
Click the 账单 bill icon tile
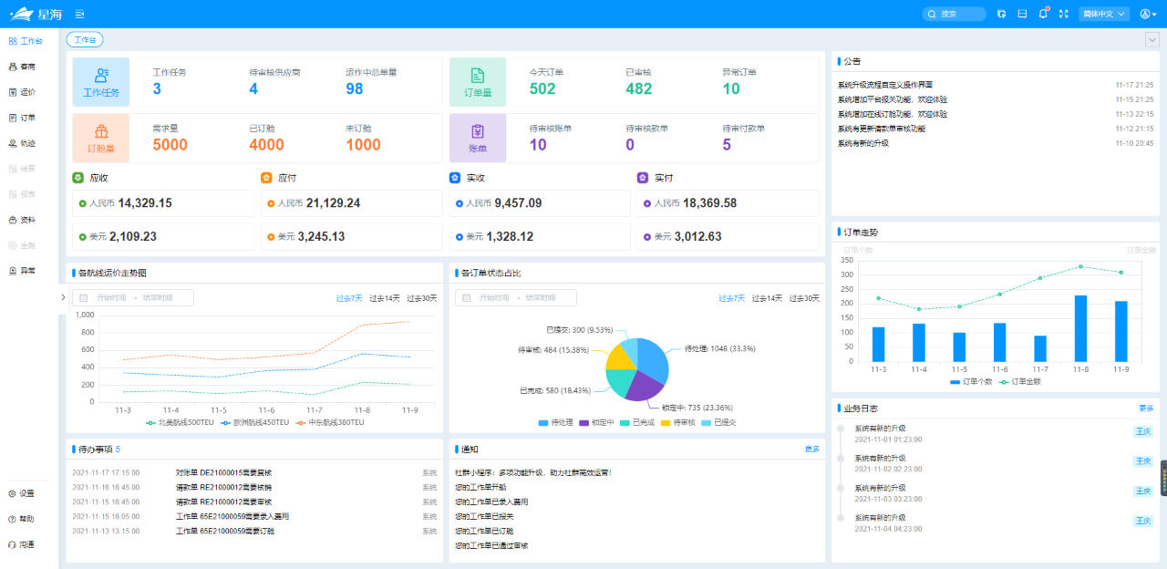478,138
